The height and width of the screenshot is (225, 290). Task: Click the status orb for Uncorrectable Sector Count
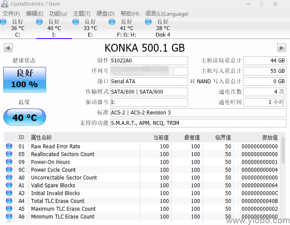[x=9, y=177]
